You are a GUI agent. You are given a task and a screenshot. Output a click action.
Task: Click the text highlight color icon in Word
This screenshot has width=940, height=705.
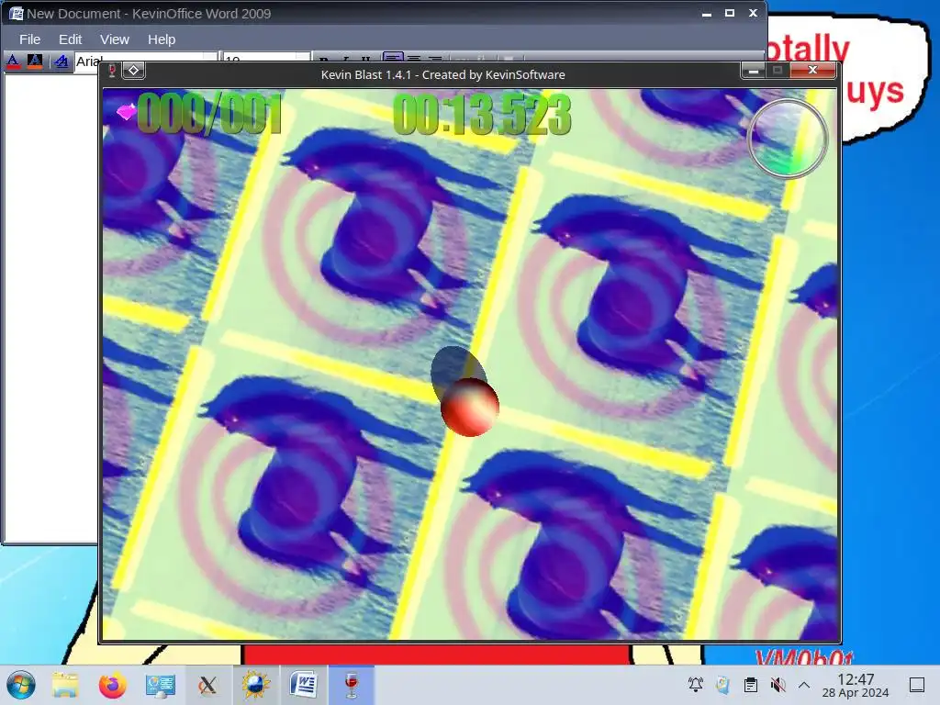tap(35, 61)
